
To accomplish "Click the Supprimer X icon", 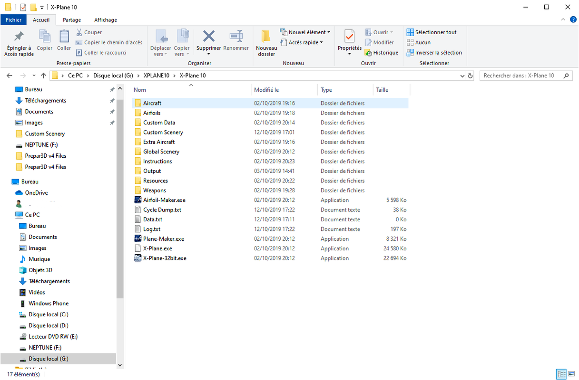I will [209, 36].
